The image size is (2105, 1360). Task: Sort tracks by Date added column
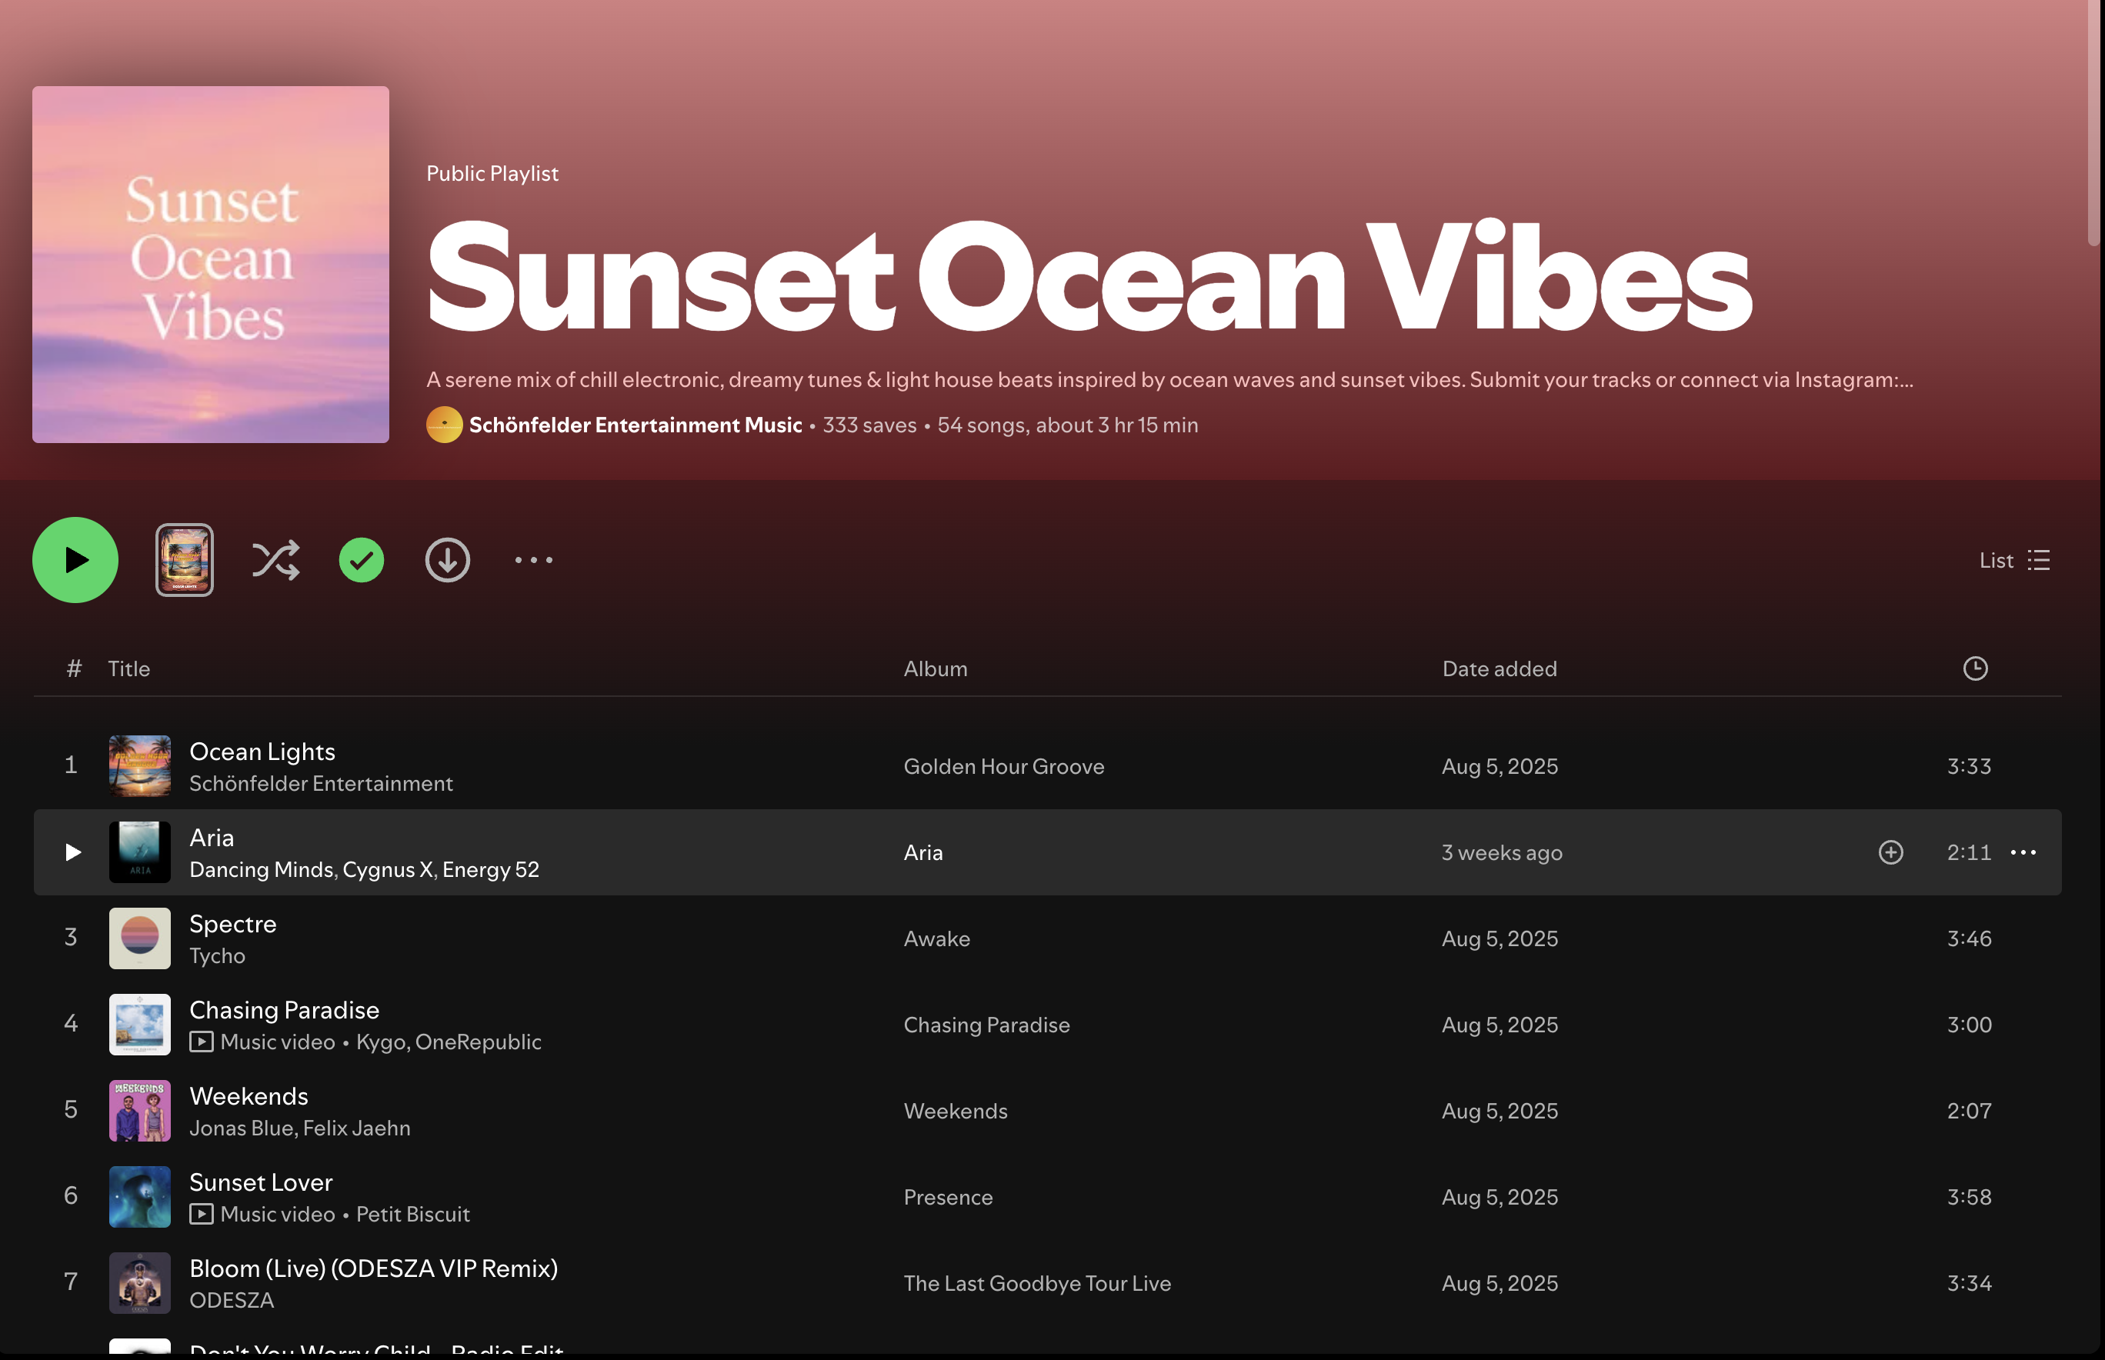1499,668
